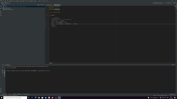
Task: Select the main.cpp editor tab
Action: tap(57, 5)
